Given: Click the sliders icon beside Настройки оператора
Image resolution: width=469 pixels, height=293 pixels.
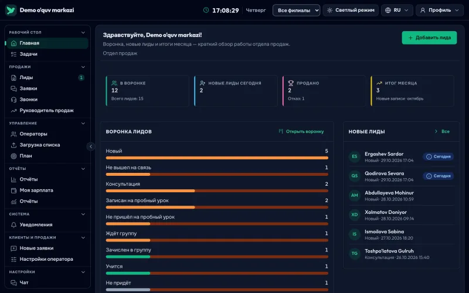Looking at the screenshot, I should click(x=13, y=259).
